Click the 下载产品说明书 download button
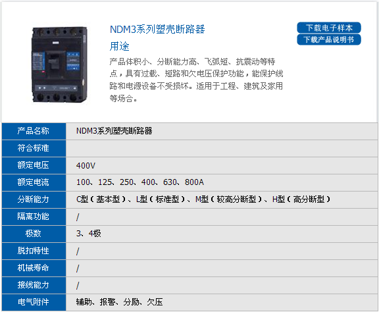This screenshot has width=379, height=312. 329,39
